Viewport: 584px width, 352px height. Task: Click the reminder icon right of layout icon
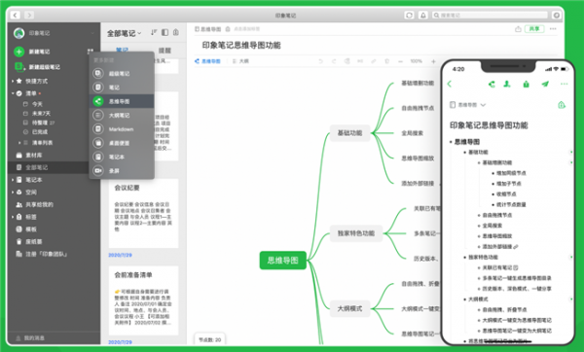176,32
